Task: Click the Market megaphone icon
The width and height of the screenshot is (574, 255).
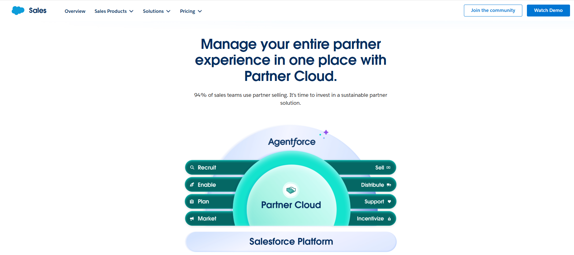Action: click(x=192, y=219)
